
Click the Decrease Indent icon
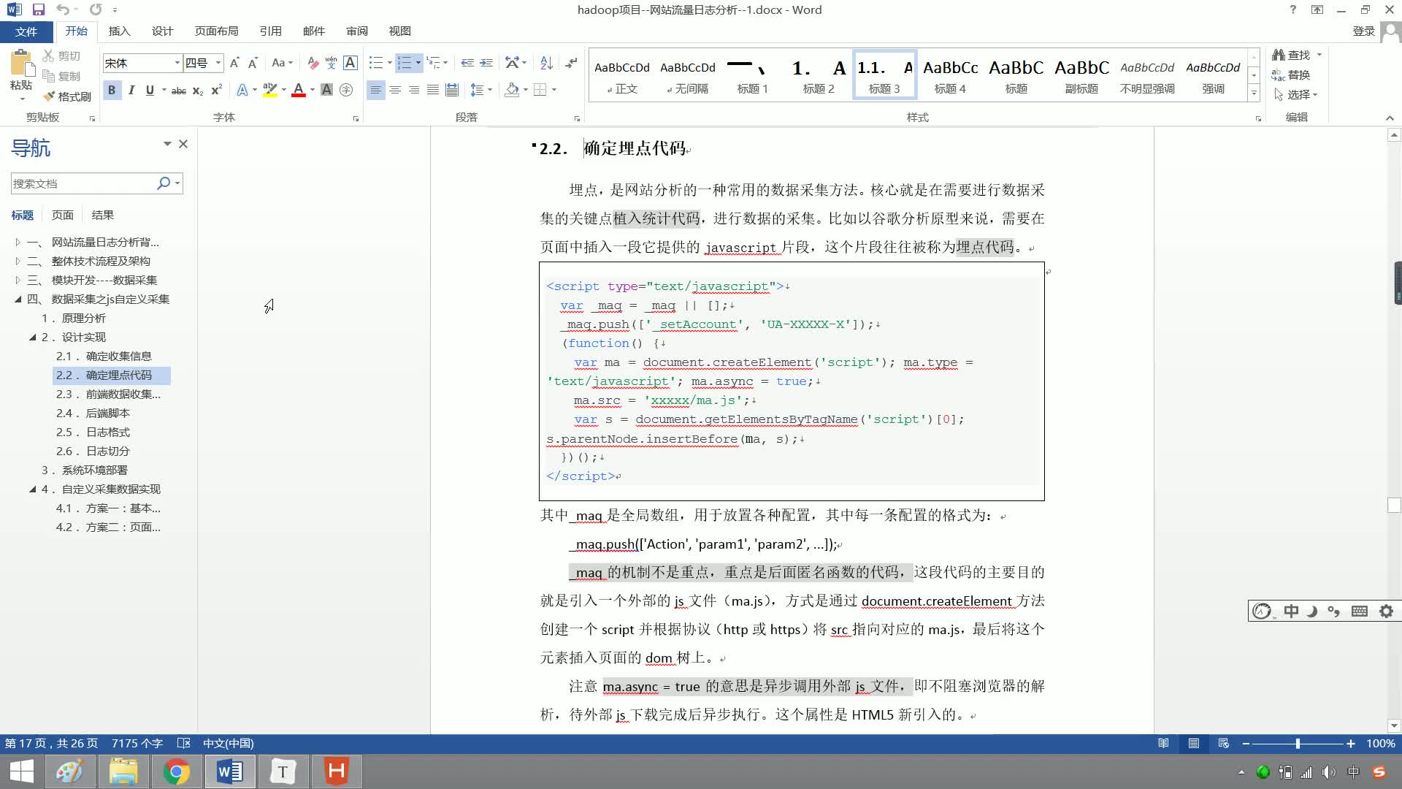[467, 63]
